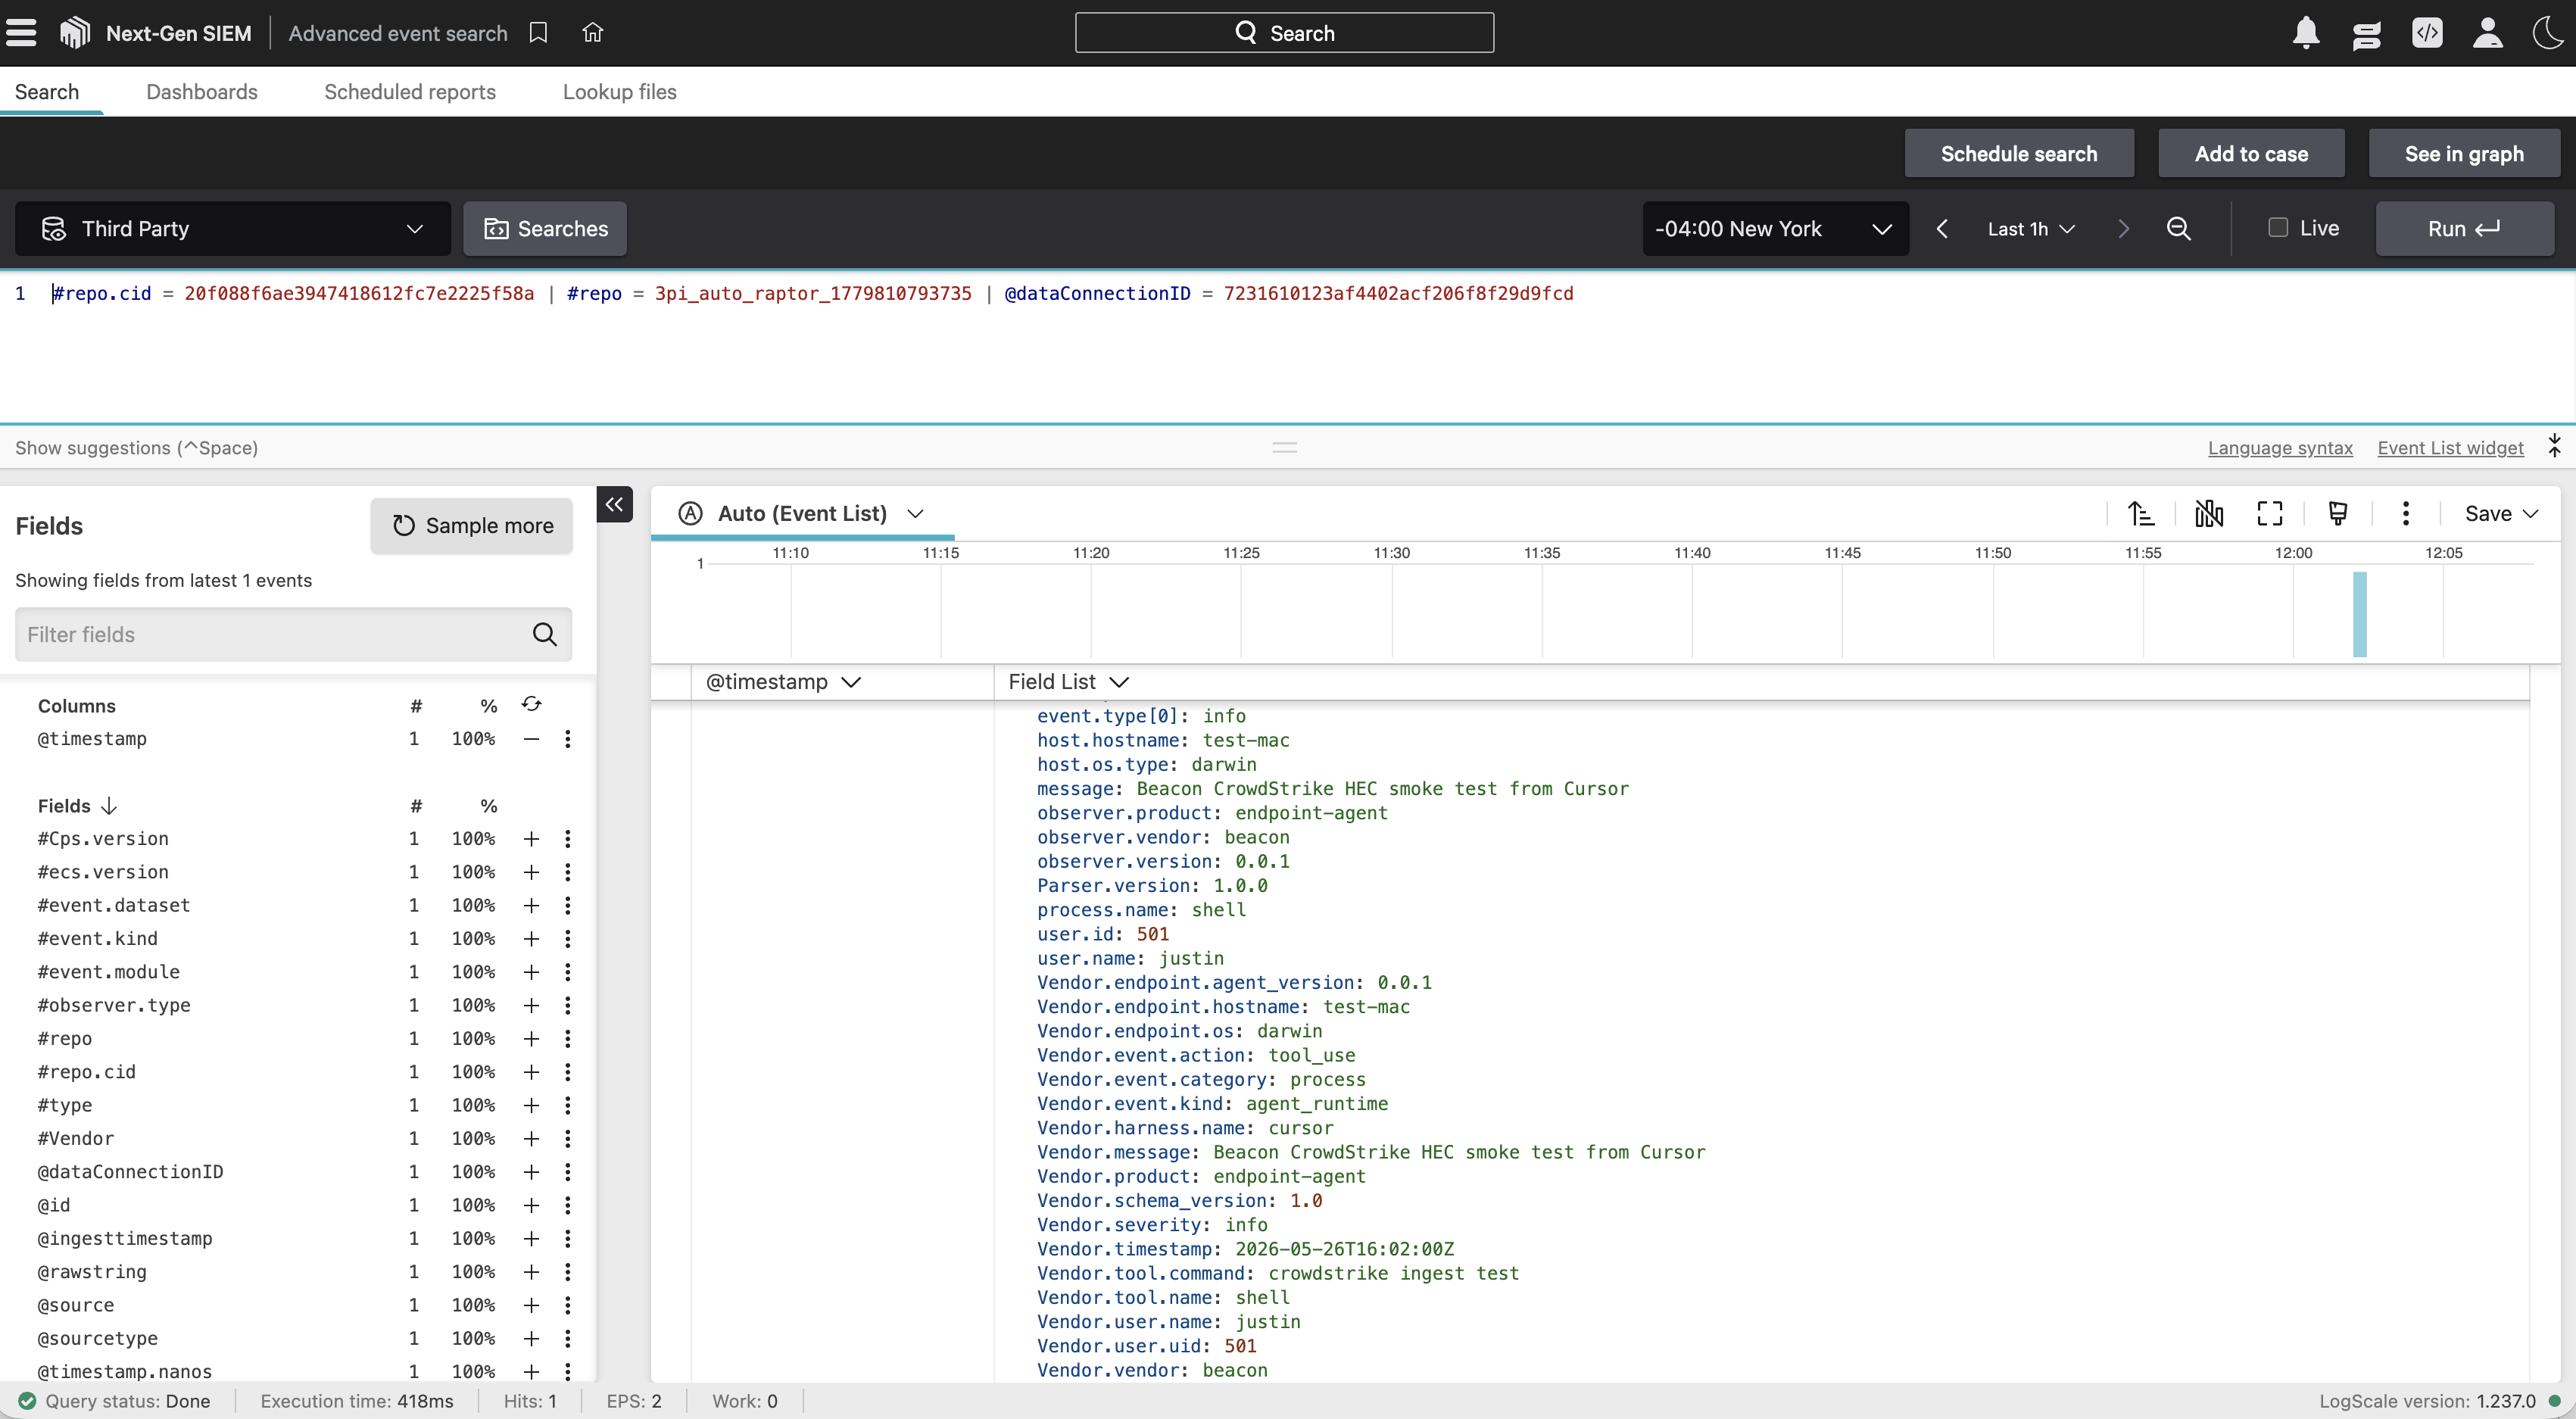Open the user profile menu

click(x=2488, y=33)
